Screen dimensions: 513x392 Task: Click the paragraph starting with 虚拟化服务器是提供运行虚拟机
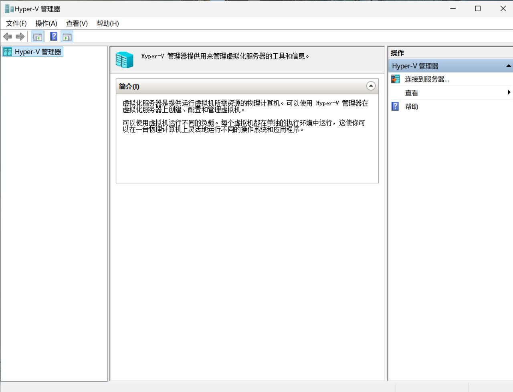click(x=245, y=106)
